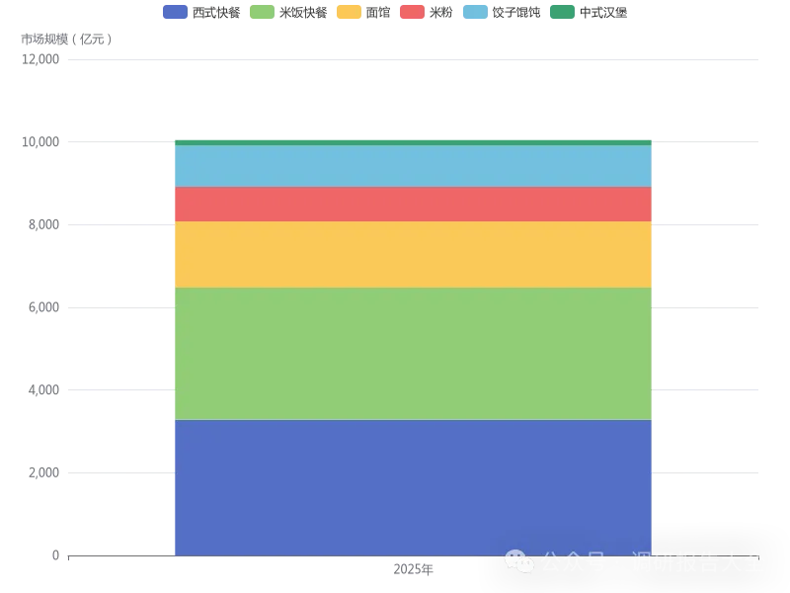Select the blue 西式快餐 bar segment
Viewport: 790px width, 593px height.
click(413, 487)
